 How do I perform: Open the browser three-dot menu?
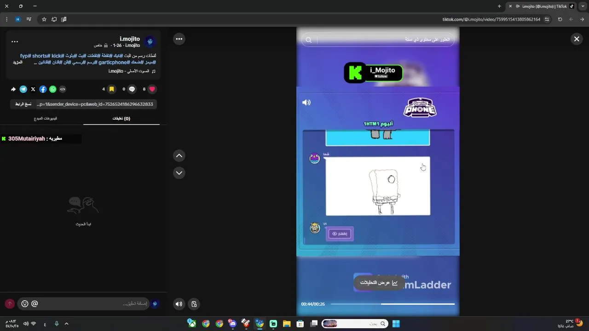click(6, 19)
